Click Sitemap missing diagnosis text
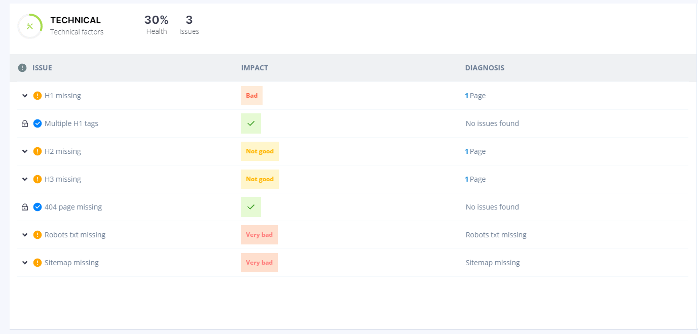Screen dimensions: 698x334 coord(493,263)
